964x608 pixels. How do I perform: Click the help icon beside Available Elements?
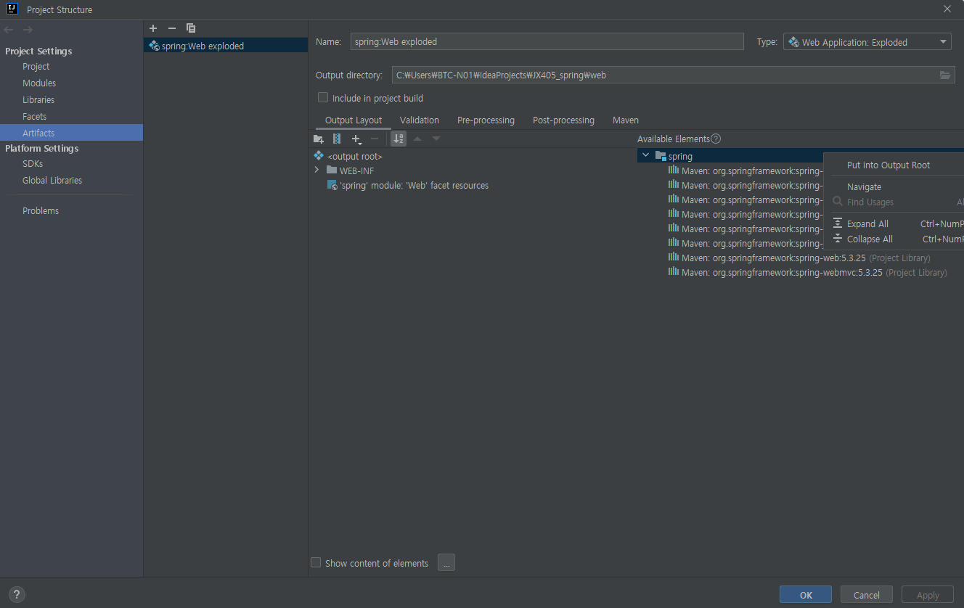click(x=716, y=139)
